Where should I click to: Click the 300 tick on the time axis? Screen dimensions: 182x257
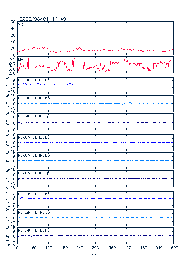(x=95, y=248)
